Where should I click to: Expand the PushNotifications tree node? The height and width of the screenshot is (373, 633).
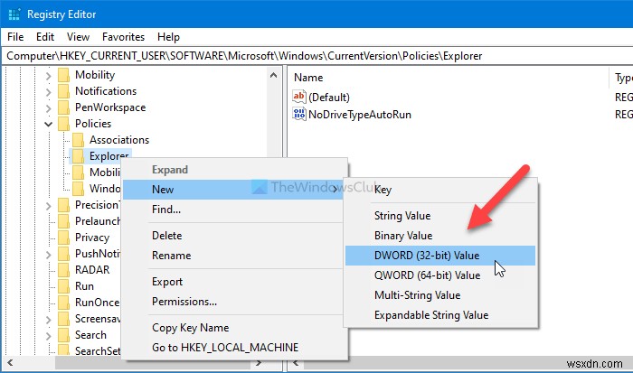click(49, 255)
